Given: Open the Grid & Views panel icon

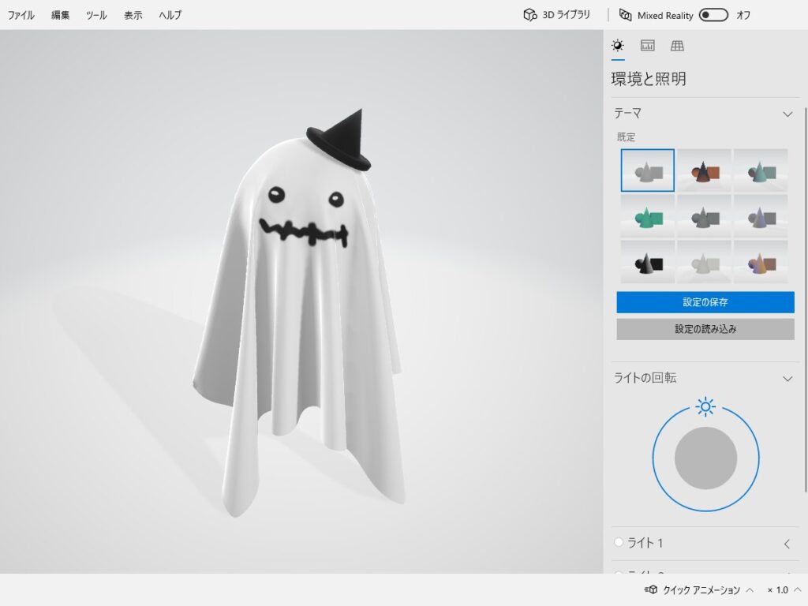Looking at the screenshot, I should click(677, 46).
